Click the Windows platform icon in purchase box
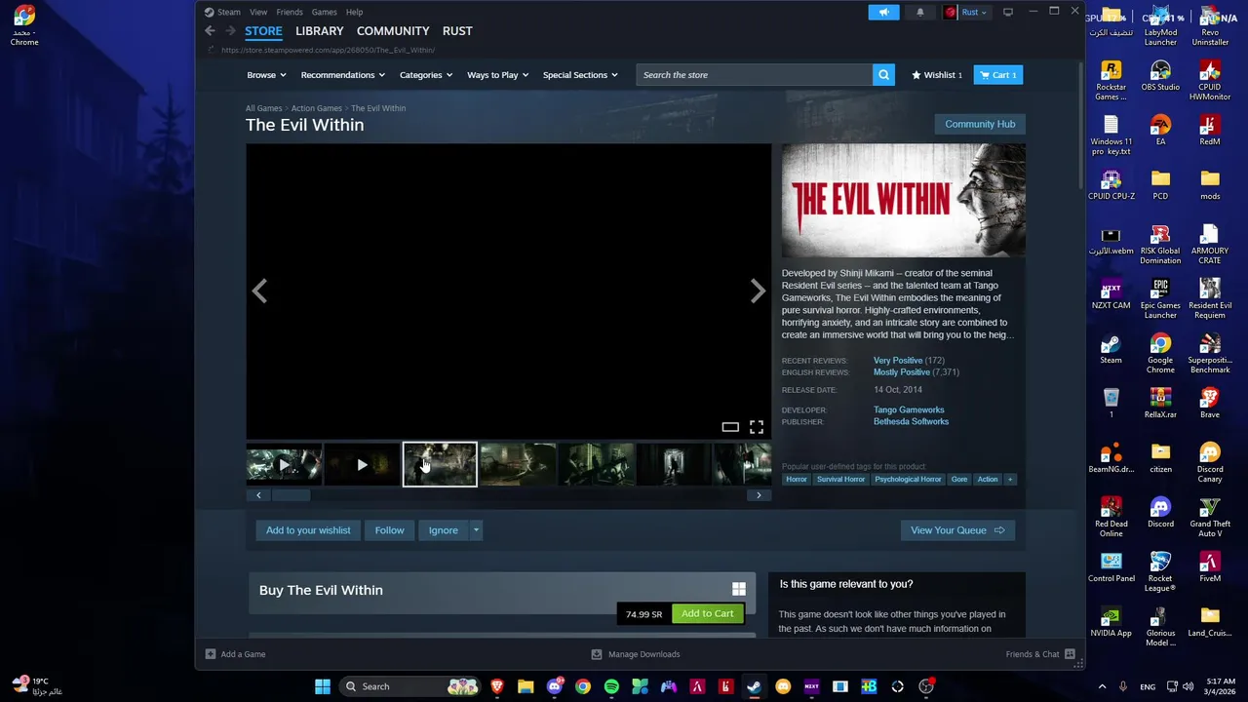 [739, 589]
